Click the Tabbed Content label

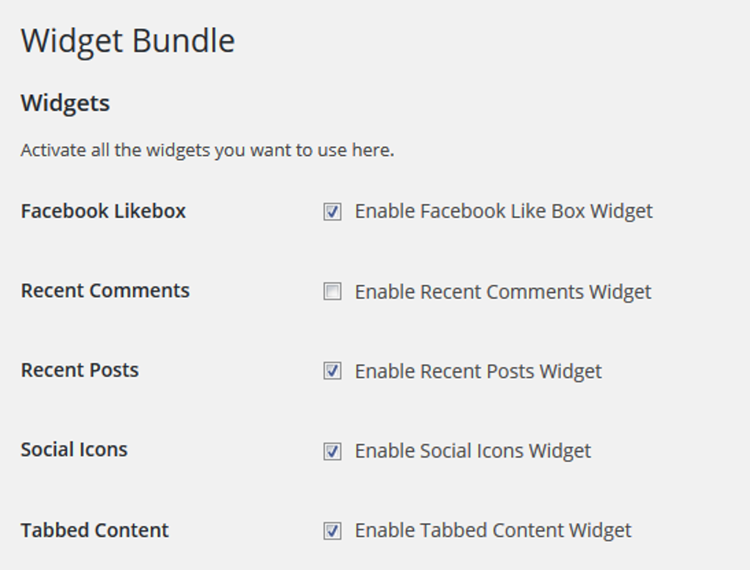click(x=95, y=530)
